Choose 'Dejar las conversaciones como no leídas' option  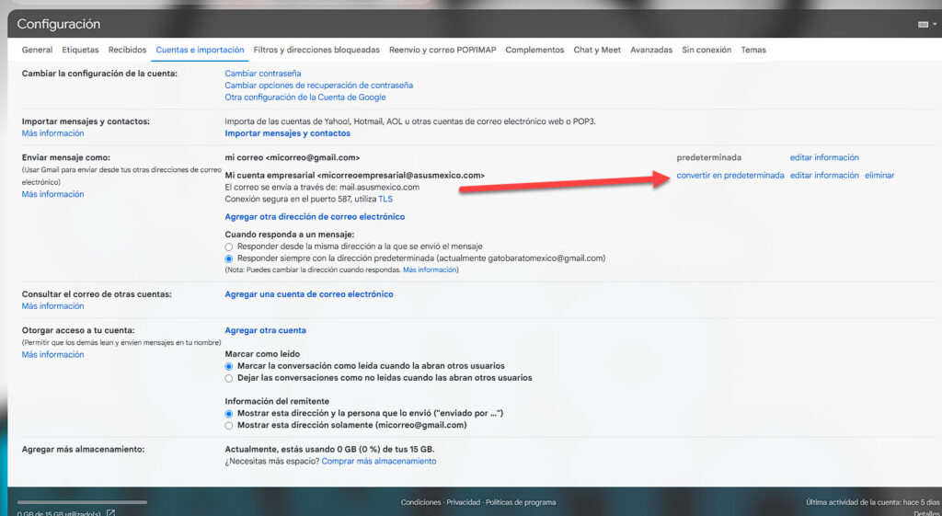(x=229, y=378)
